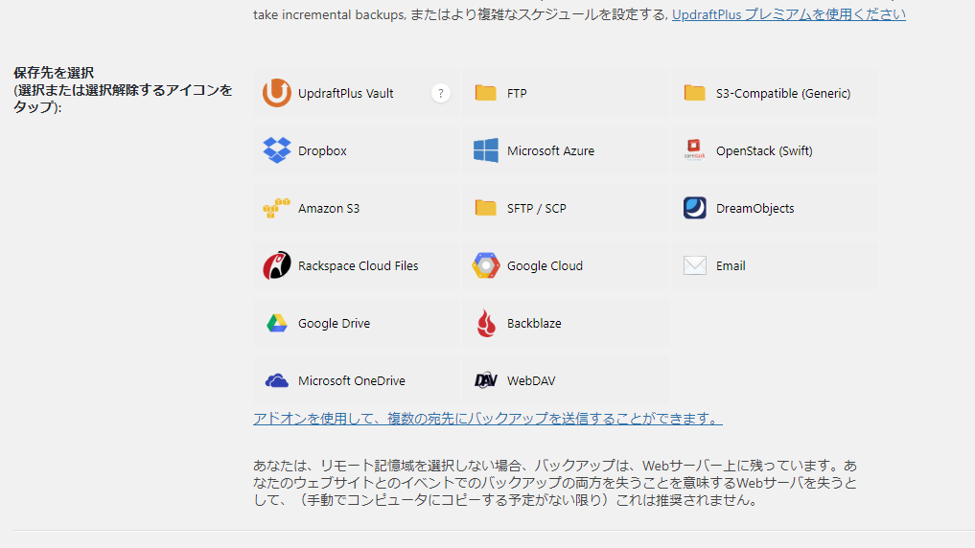Screen dimensions: 975x548
Task: Click the FTP folder icon
Action: [x=486, y=93]
